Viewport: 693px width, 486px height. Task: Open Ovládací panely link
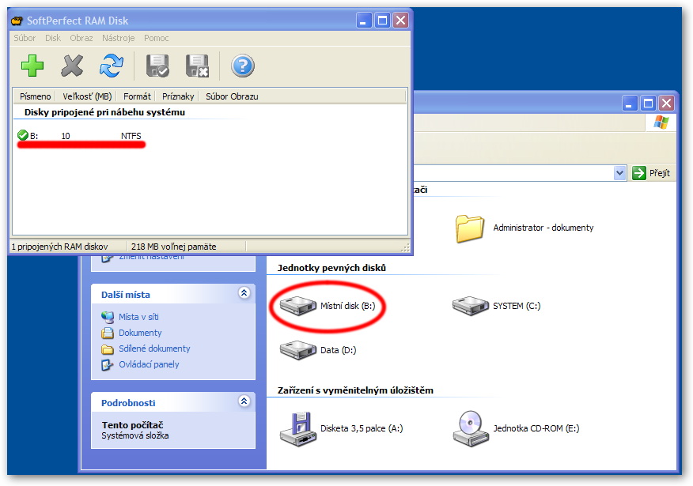coord(149,364)
